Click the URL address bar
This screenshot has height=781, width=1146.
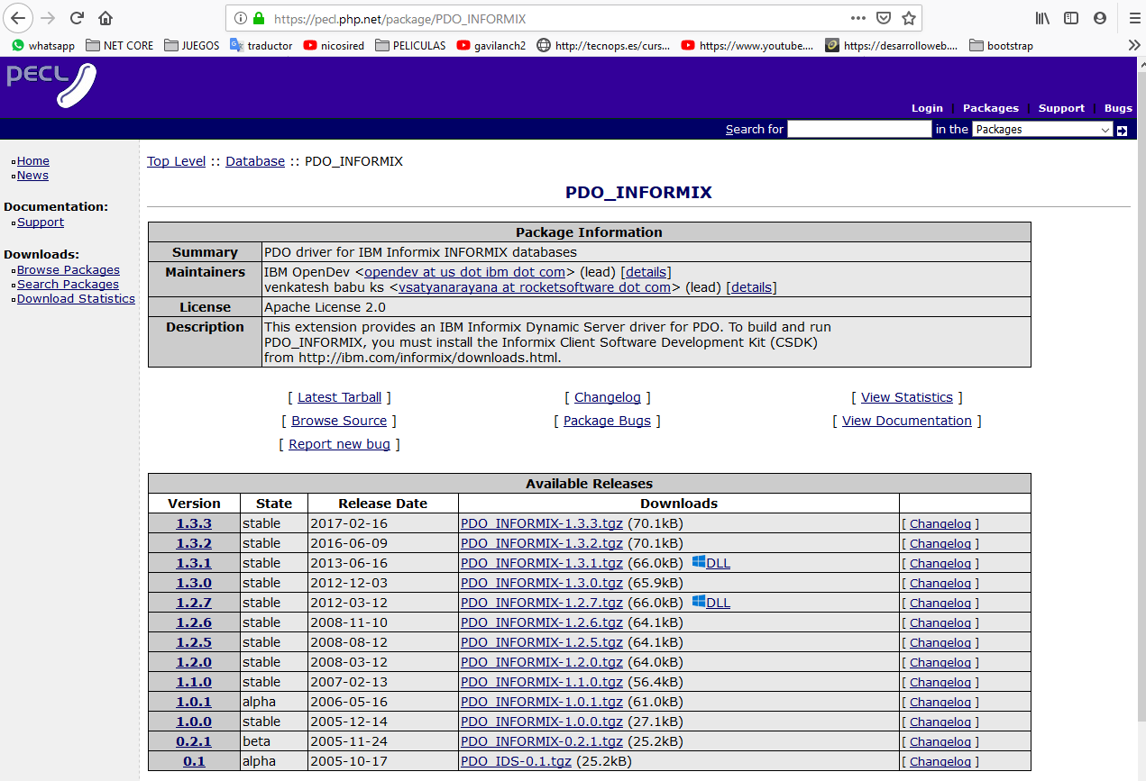559,18
